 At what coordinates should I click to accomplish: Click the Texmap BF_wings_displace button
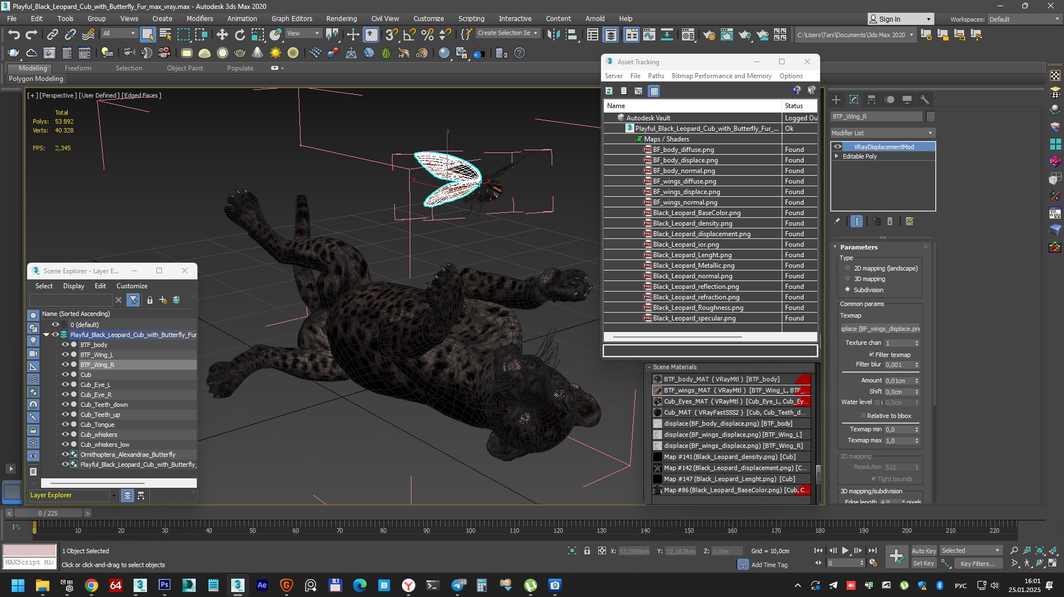click(x=880, y=329)
